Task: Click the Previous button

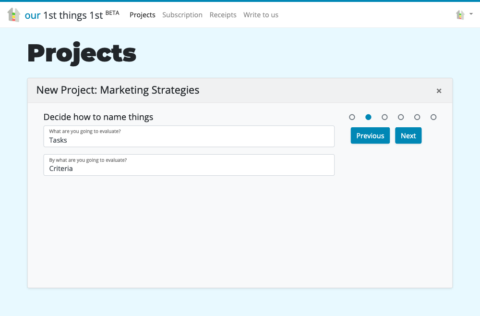Action: tap(370, 135)
